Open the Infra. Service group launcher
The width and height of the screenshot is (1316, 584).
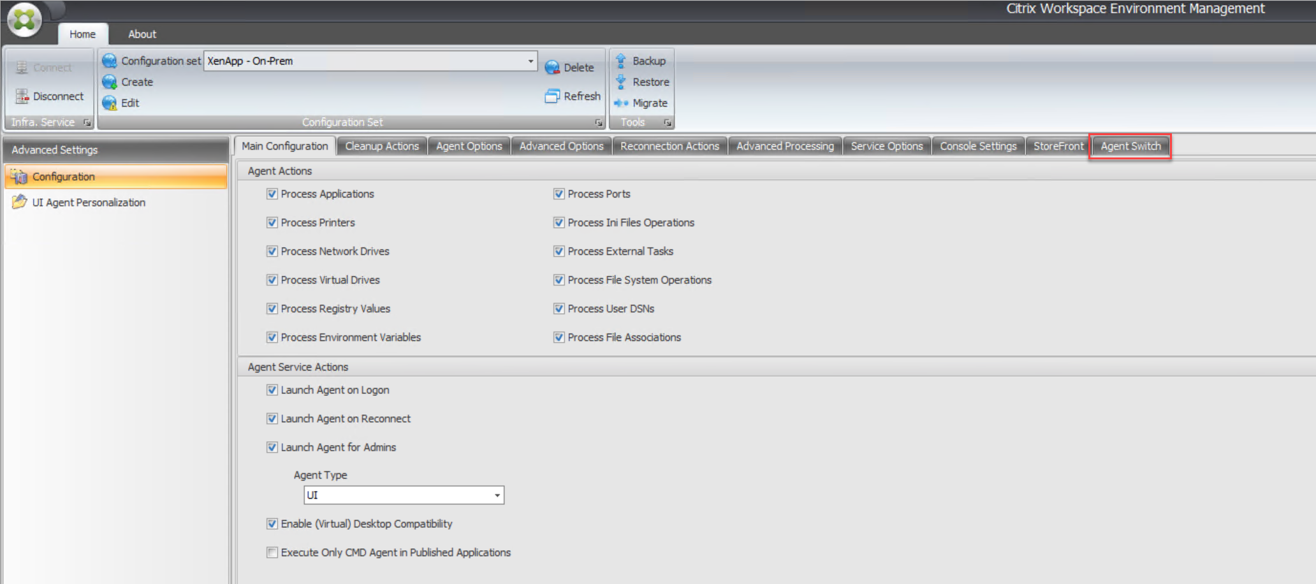tap(87, 122)
